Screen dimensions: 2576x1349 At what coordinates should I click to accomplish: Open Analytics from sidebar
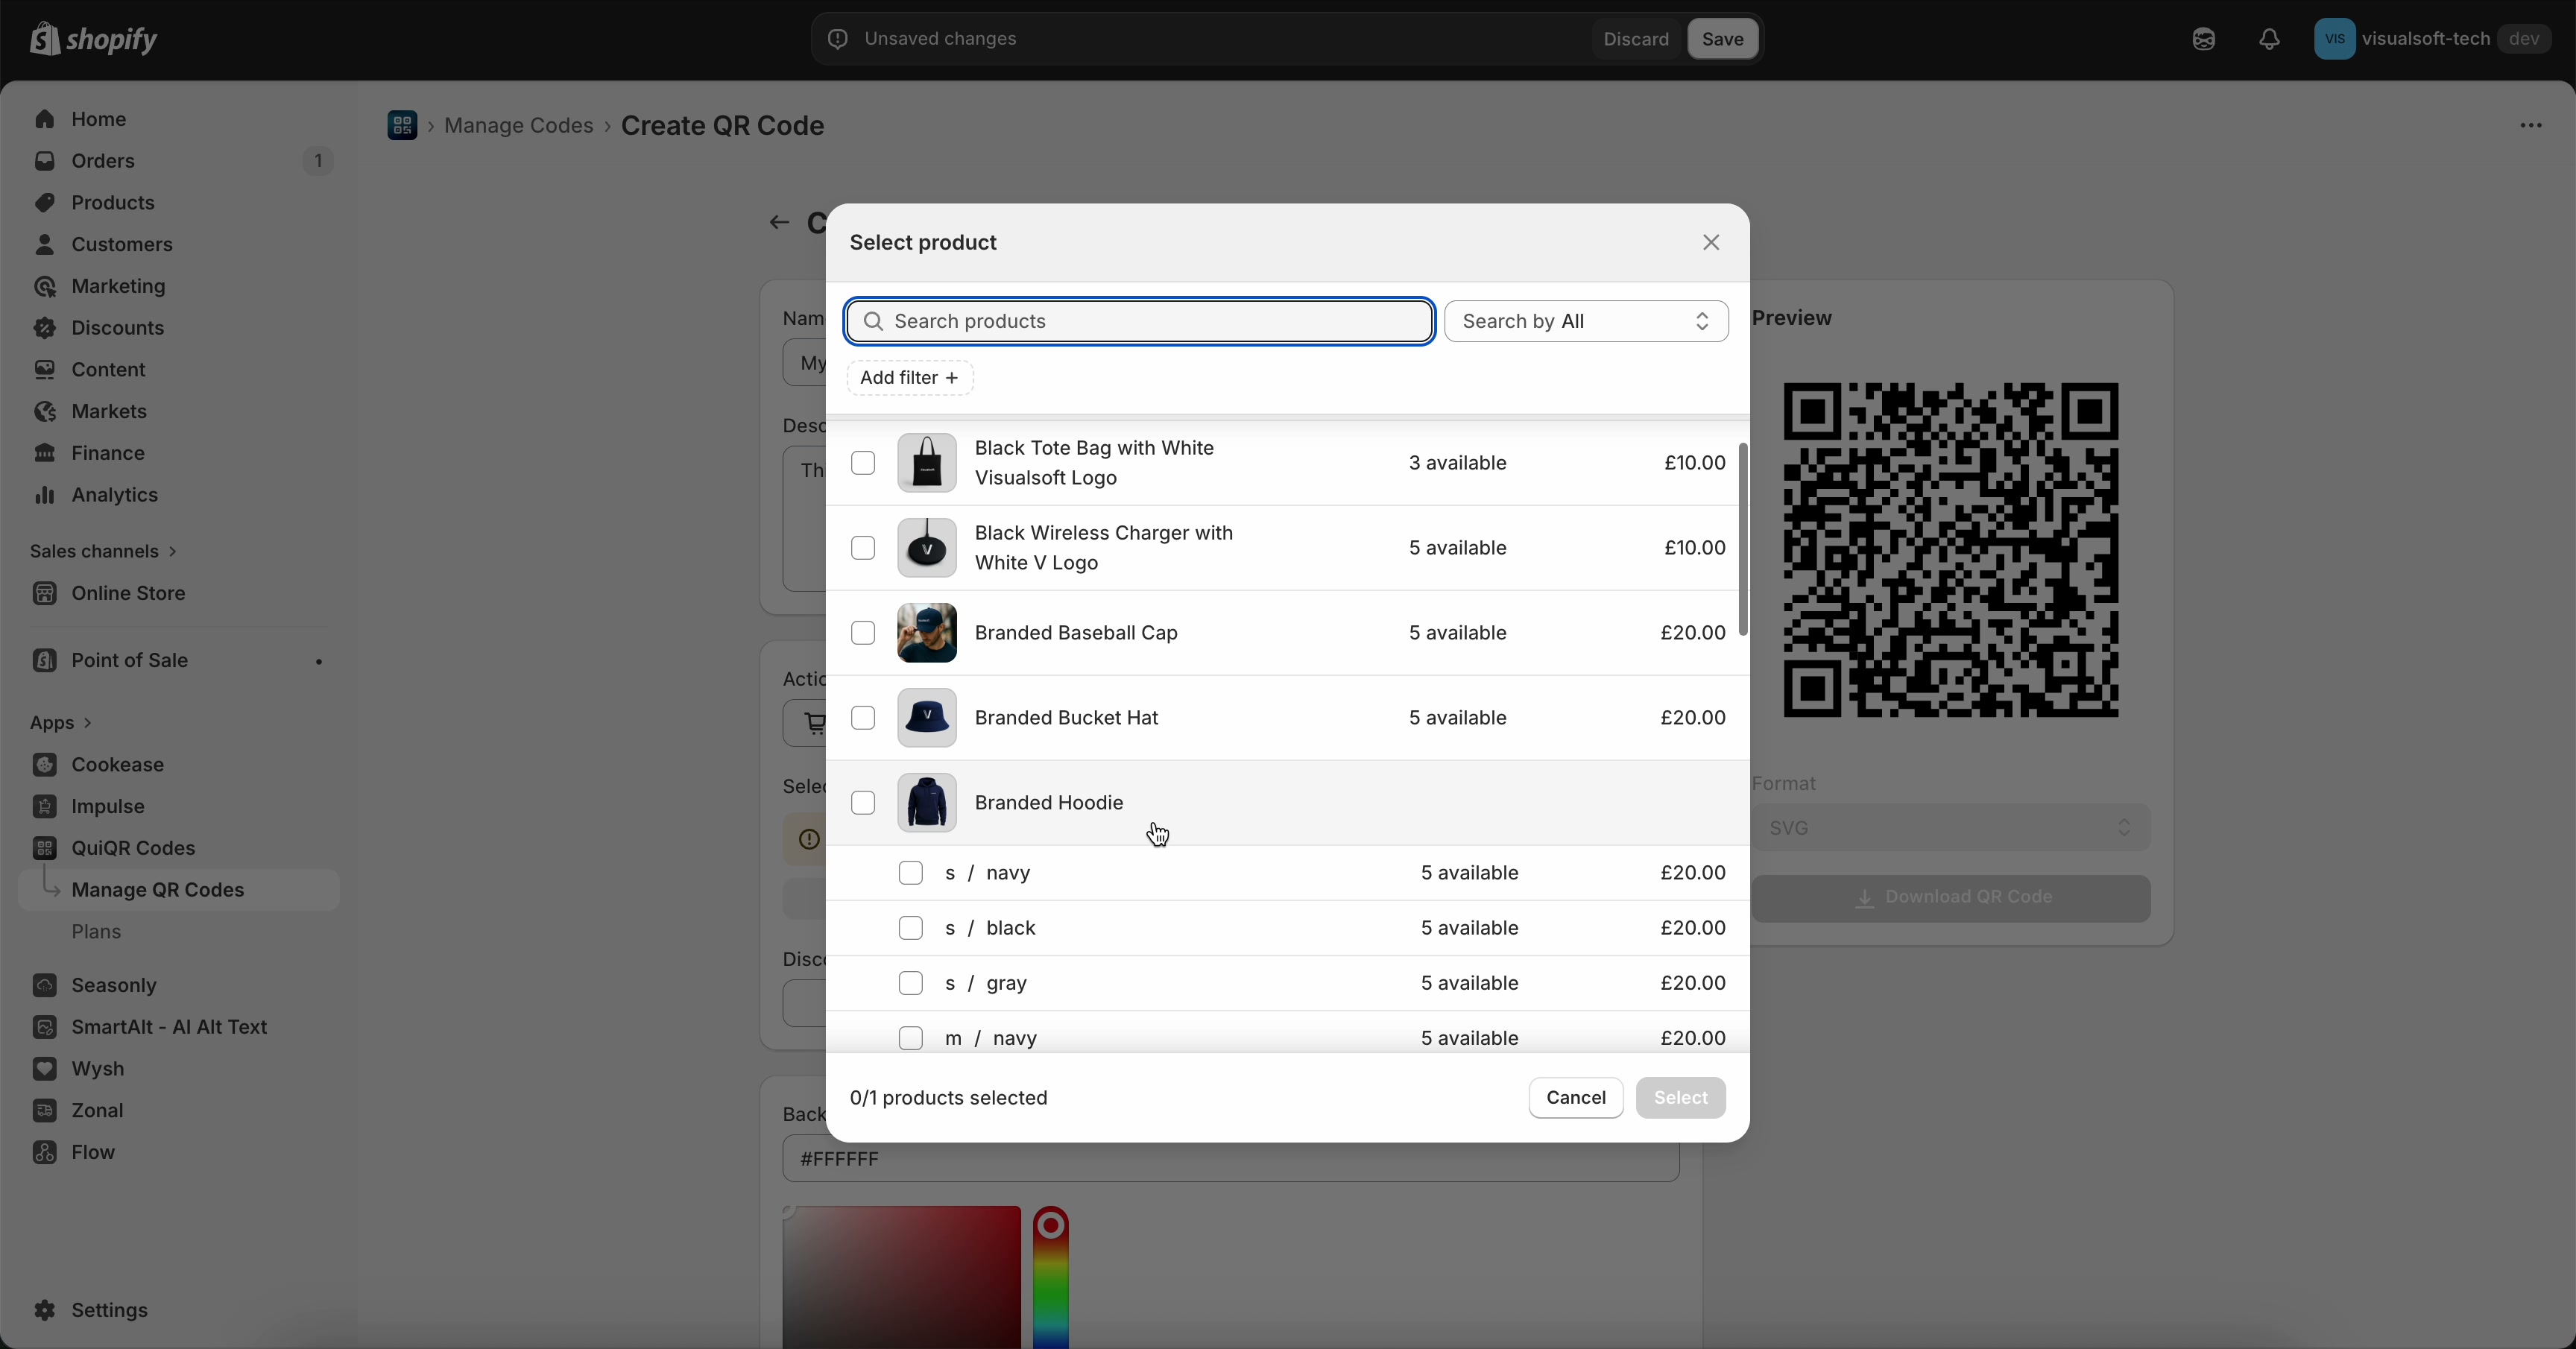pos(116,494)
